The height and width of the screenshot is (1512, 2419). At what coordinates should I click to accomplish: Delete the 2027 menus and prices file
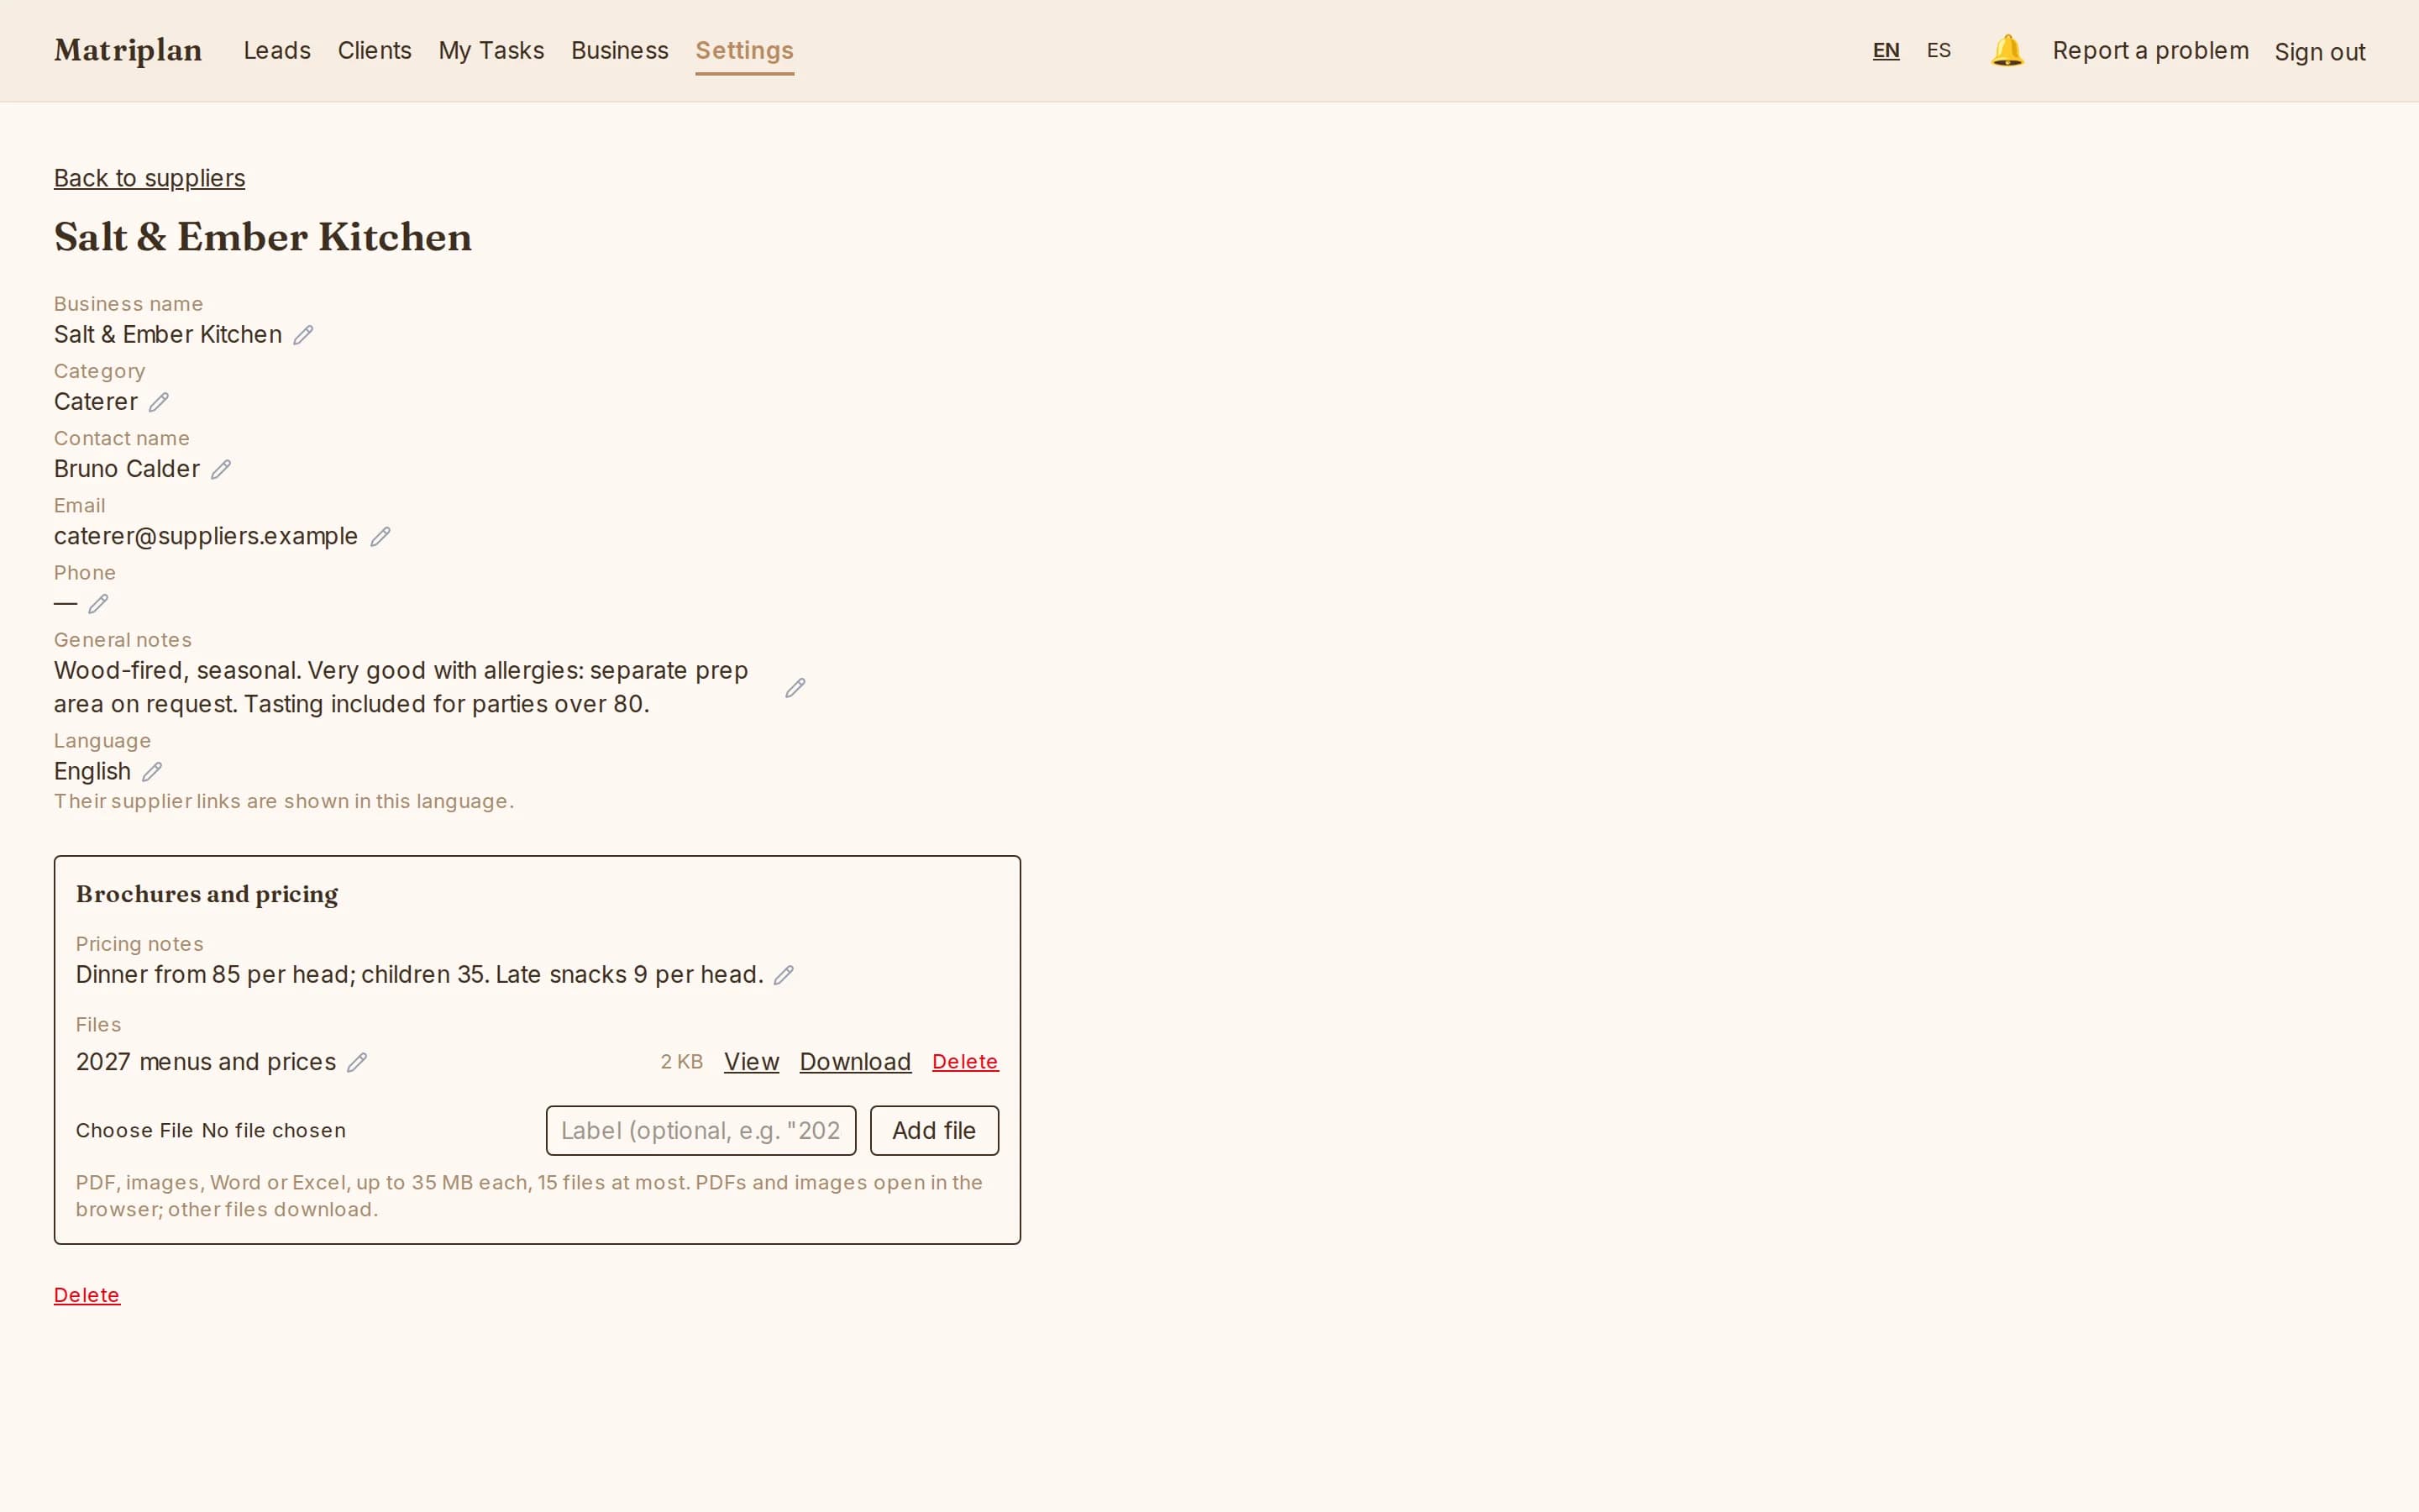tap(964, 1062)
